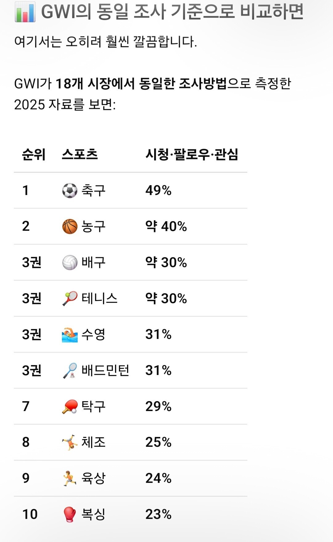Click the tennis racket emoji icon
The height and width of the screenshot is (542, 333).
point(70,299)
